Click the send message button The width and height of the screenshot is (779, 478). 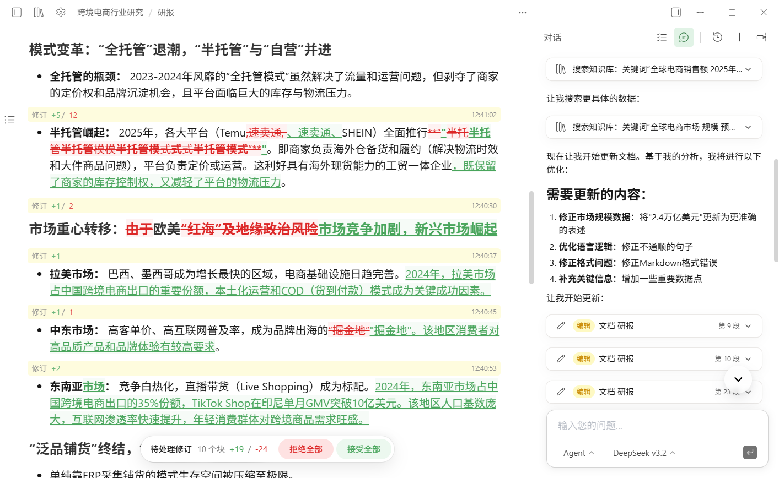pyautogui.click(x=750, y=452)
